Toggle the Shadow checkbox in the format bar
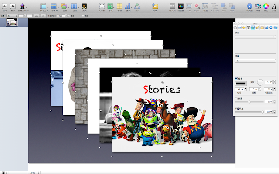 click(x=69, y=16)
